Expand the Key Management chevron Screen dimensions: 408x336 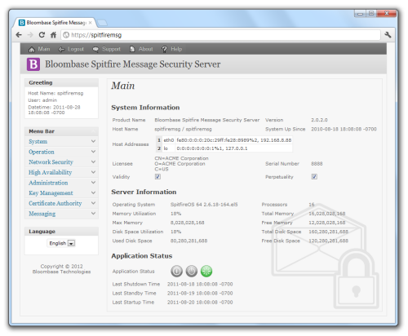click(93, 192)
